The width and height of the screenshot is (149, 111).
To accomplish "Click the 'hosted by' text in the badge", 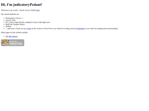I will coord(13,41).
